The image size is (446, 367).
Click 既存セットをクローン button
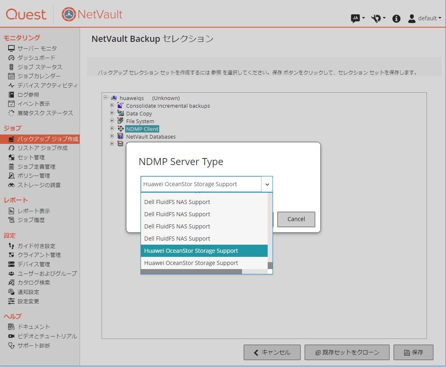tap(347, 352)
